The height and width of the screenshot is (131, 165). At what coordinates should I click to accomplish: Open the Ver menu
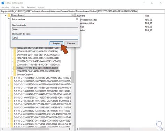pyautogui.click(x=23, y=7)
